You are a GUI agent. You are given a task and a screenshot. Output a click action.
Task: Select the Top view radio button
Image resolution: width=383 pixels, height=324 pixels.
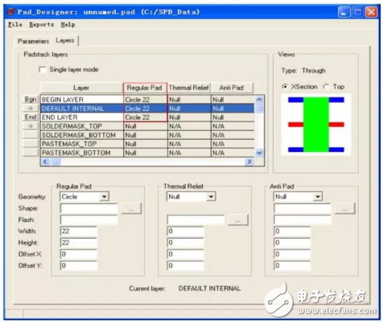tap(326, 87)
